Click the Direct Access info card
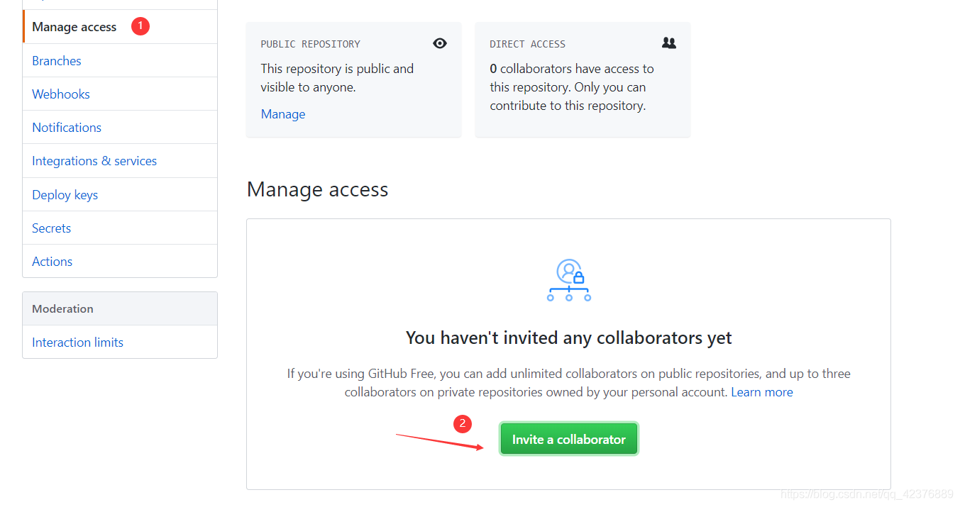The image size is (960, 507). click(582, 79)
